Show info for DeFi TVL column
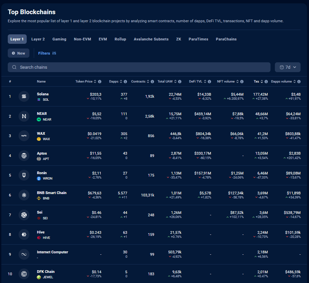This screenshot has width=309, height=283. 209,82
